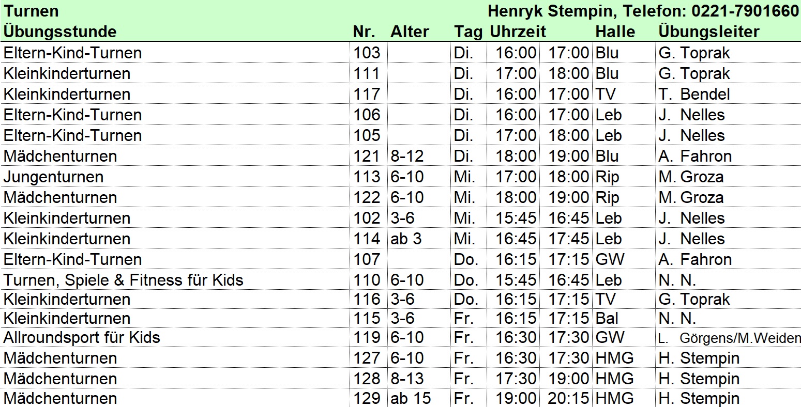Select the age range '8-13' cell
The image size is (801, 407).
coord(407,379)
